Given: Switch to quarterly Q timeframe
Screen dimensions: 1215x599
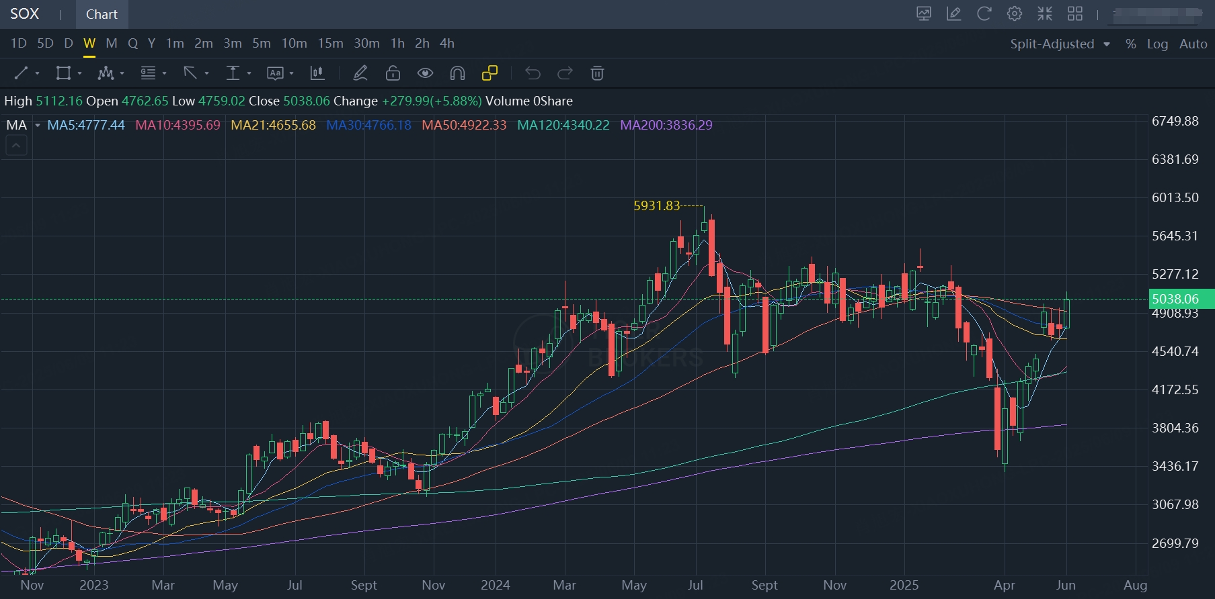Looking at the screenshot, I should click(x=133, y=44).
